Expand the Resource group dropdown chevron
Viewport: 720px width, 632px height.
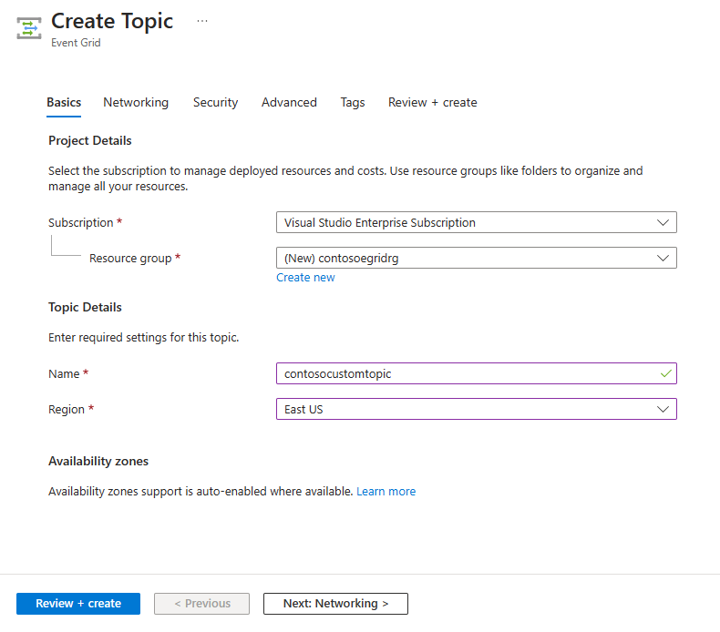[x=663, y=258]
